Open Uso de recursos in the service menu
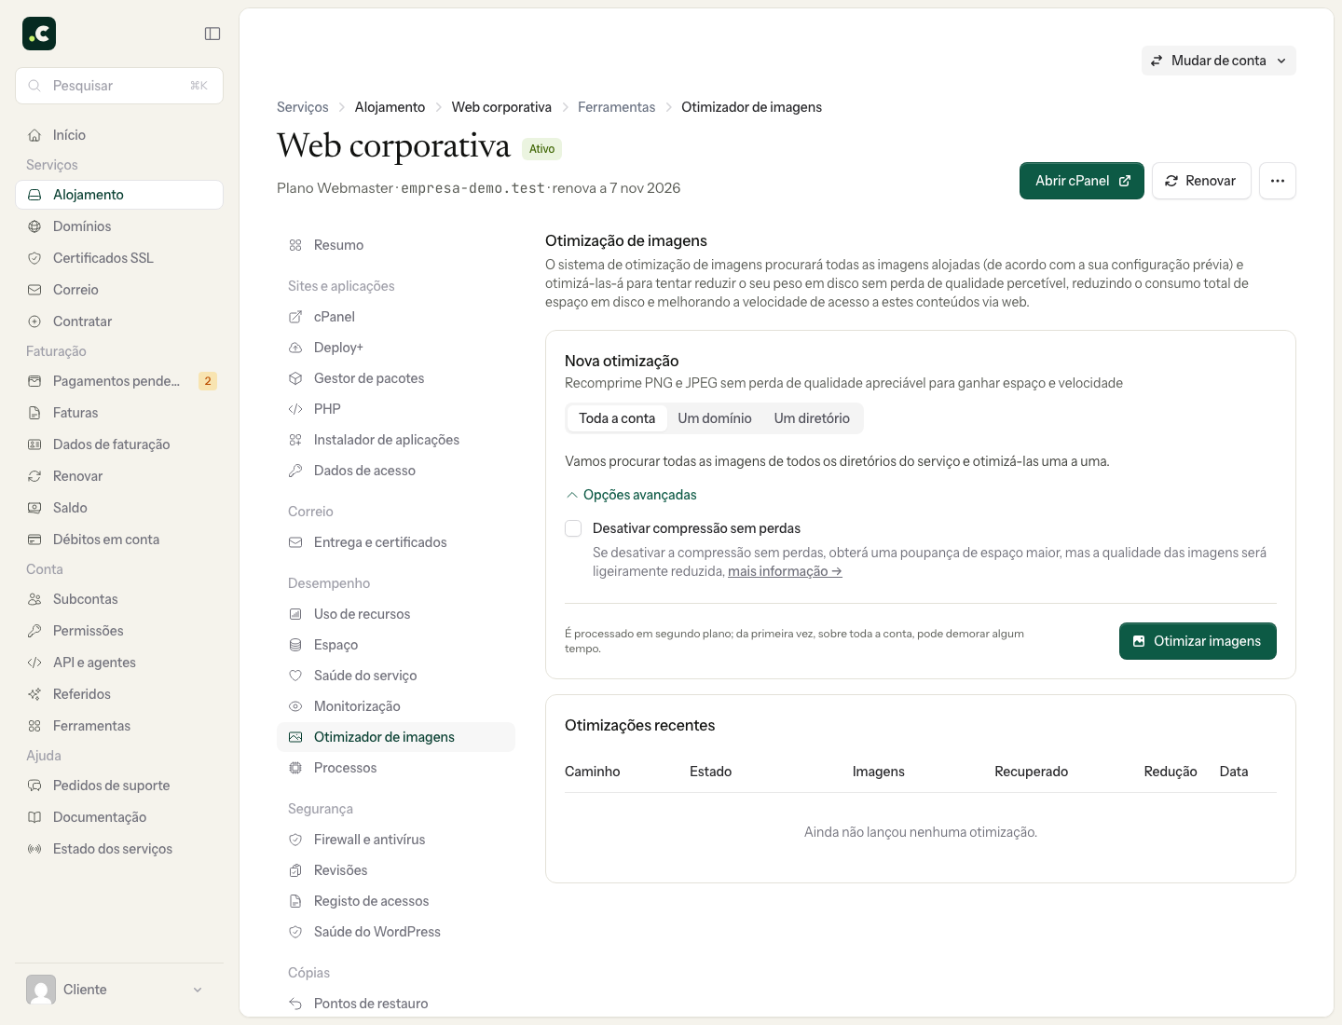 click(396, 614)
